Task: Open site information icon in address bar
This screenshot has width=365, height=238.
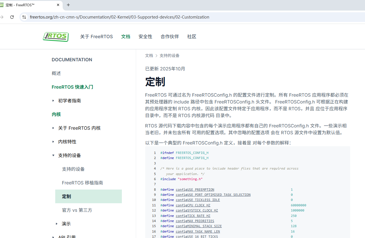Action: 24,17
